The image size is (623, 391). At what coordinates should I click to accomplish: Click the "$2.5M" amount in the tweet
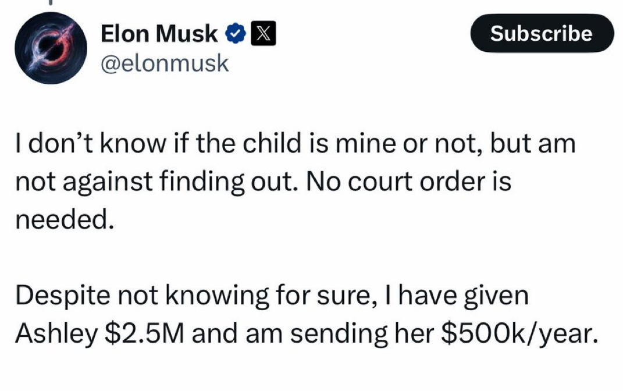coord(144,333)
